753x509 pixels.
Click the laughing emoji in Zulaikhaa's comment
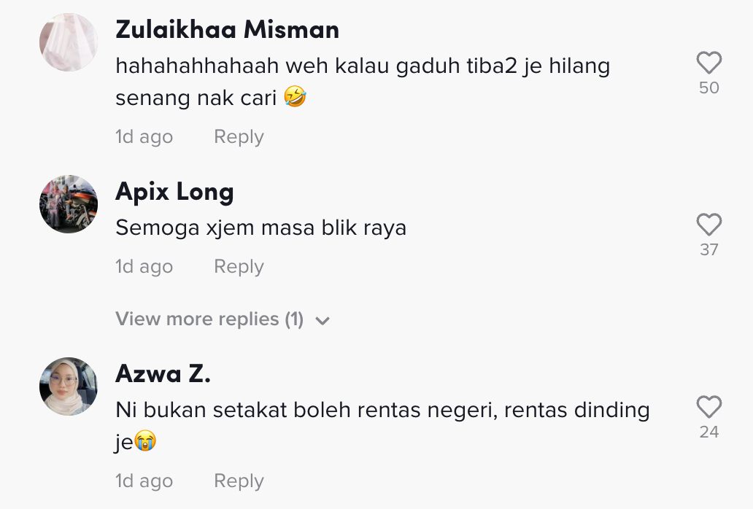coord(295,97)
